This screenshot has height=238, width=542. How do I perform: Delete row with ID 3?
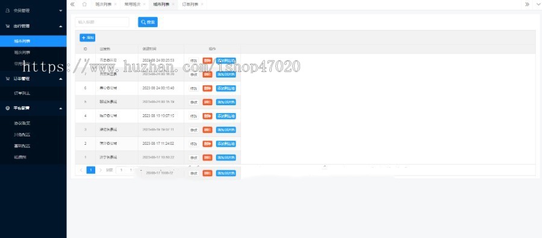[207, 130]
